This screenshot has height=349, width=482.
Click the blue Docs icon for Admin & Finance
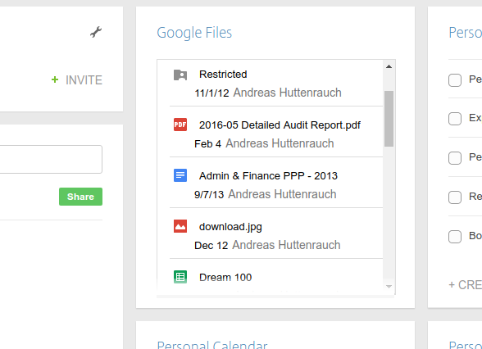pyautogui.click(x=180, y=175)
